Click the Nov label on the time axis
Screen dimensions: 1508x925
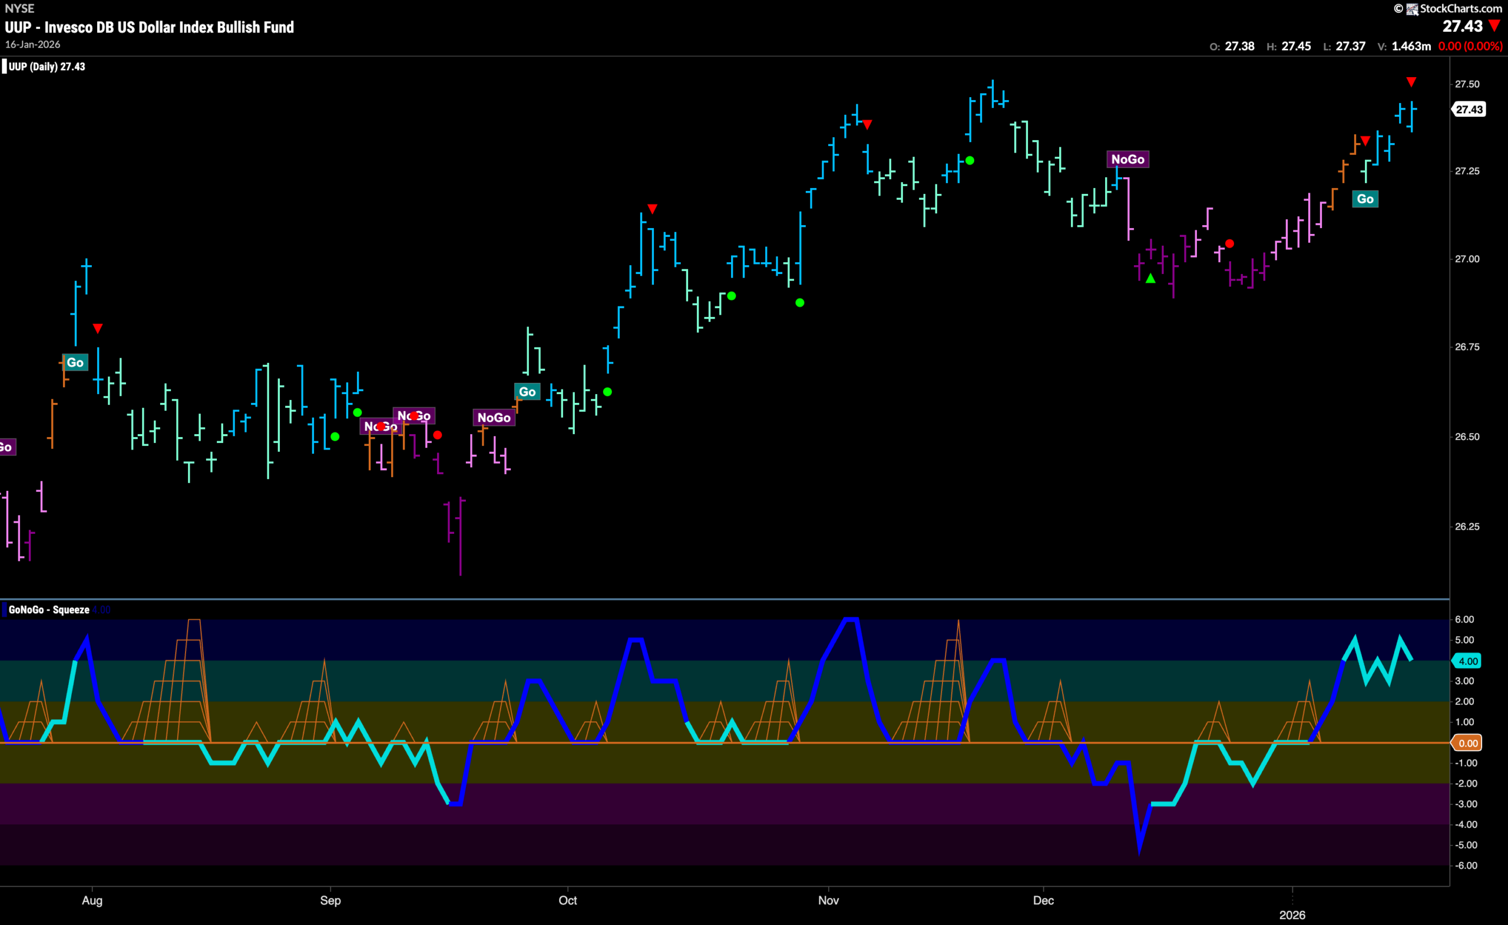828,900
